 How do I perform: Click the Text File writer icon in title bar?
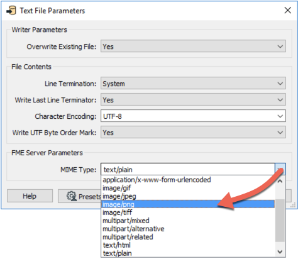click(11, 11)
